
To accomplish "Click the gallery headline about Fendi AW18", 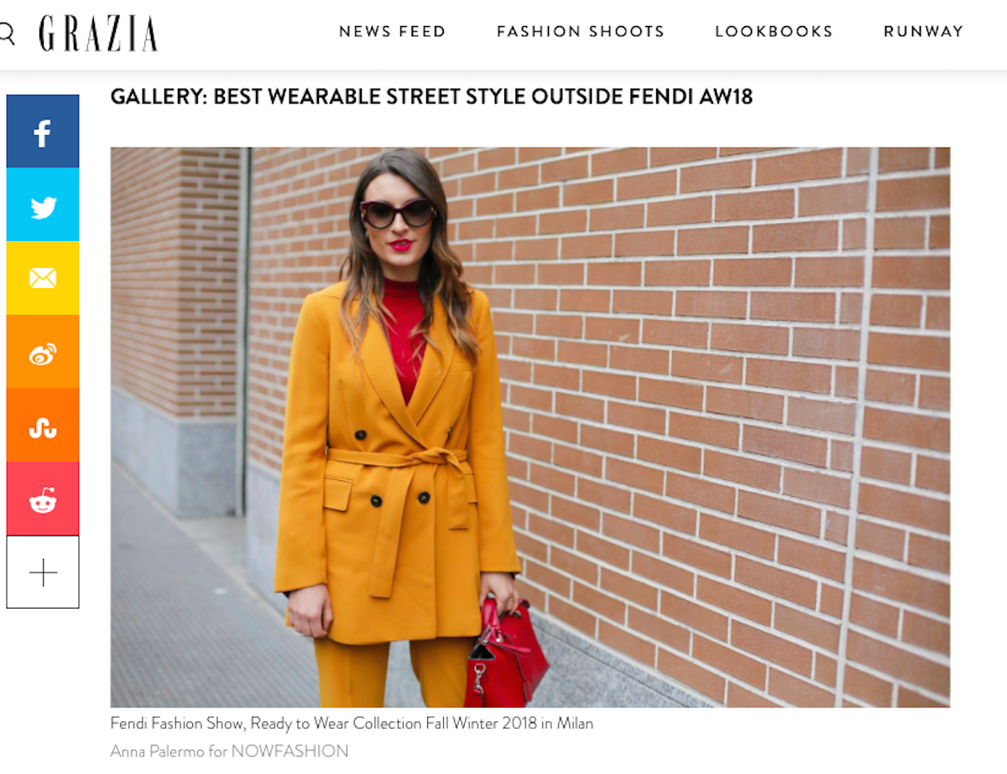I will 431,97.
